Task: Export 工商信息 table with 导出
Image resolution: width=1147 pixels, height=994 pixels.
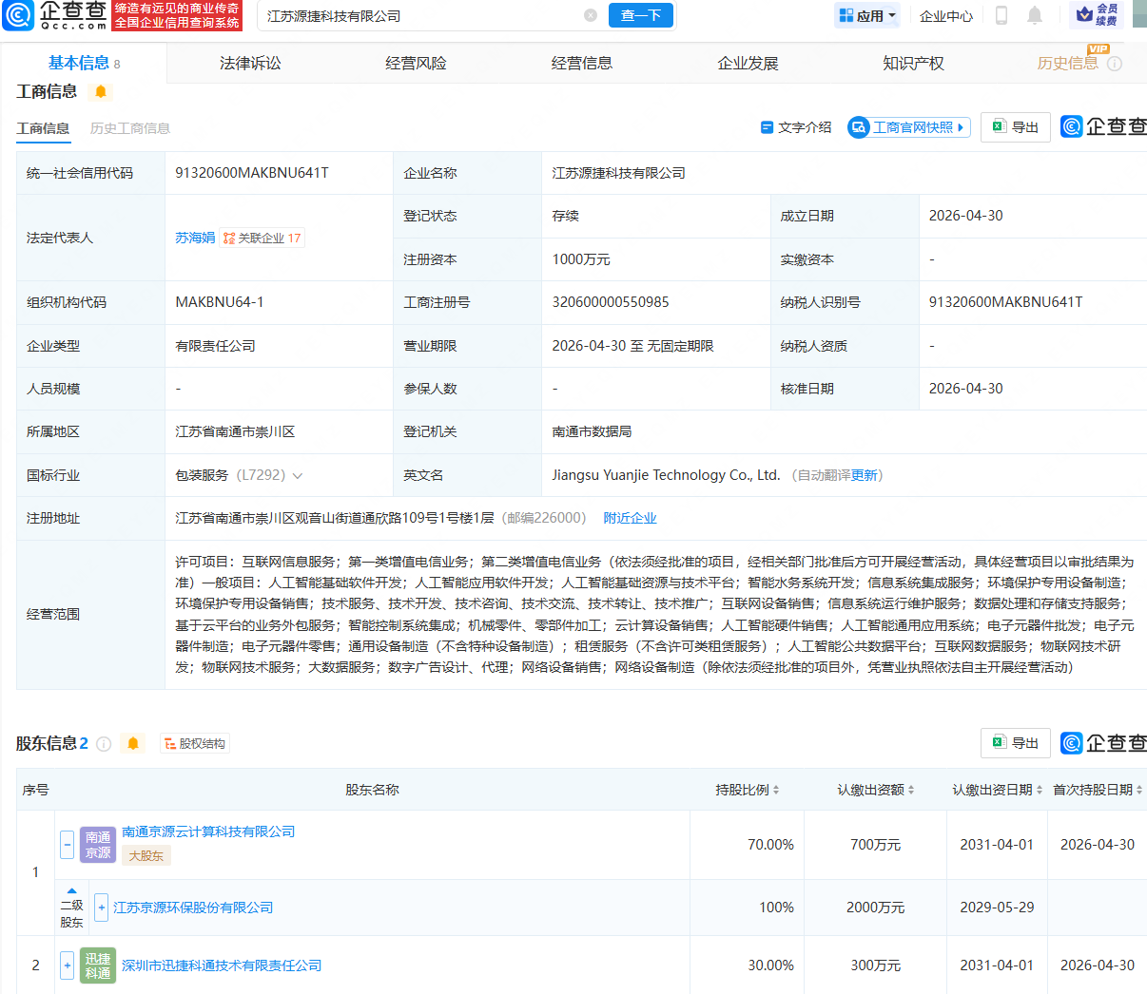Action: click(x=1015, y=126)
